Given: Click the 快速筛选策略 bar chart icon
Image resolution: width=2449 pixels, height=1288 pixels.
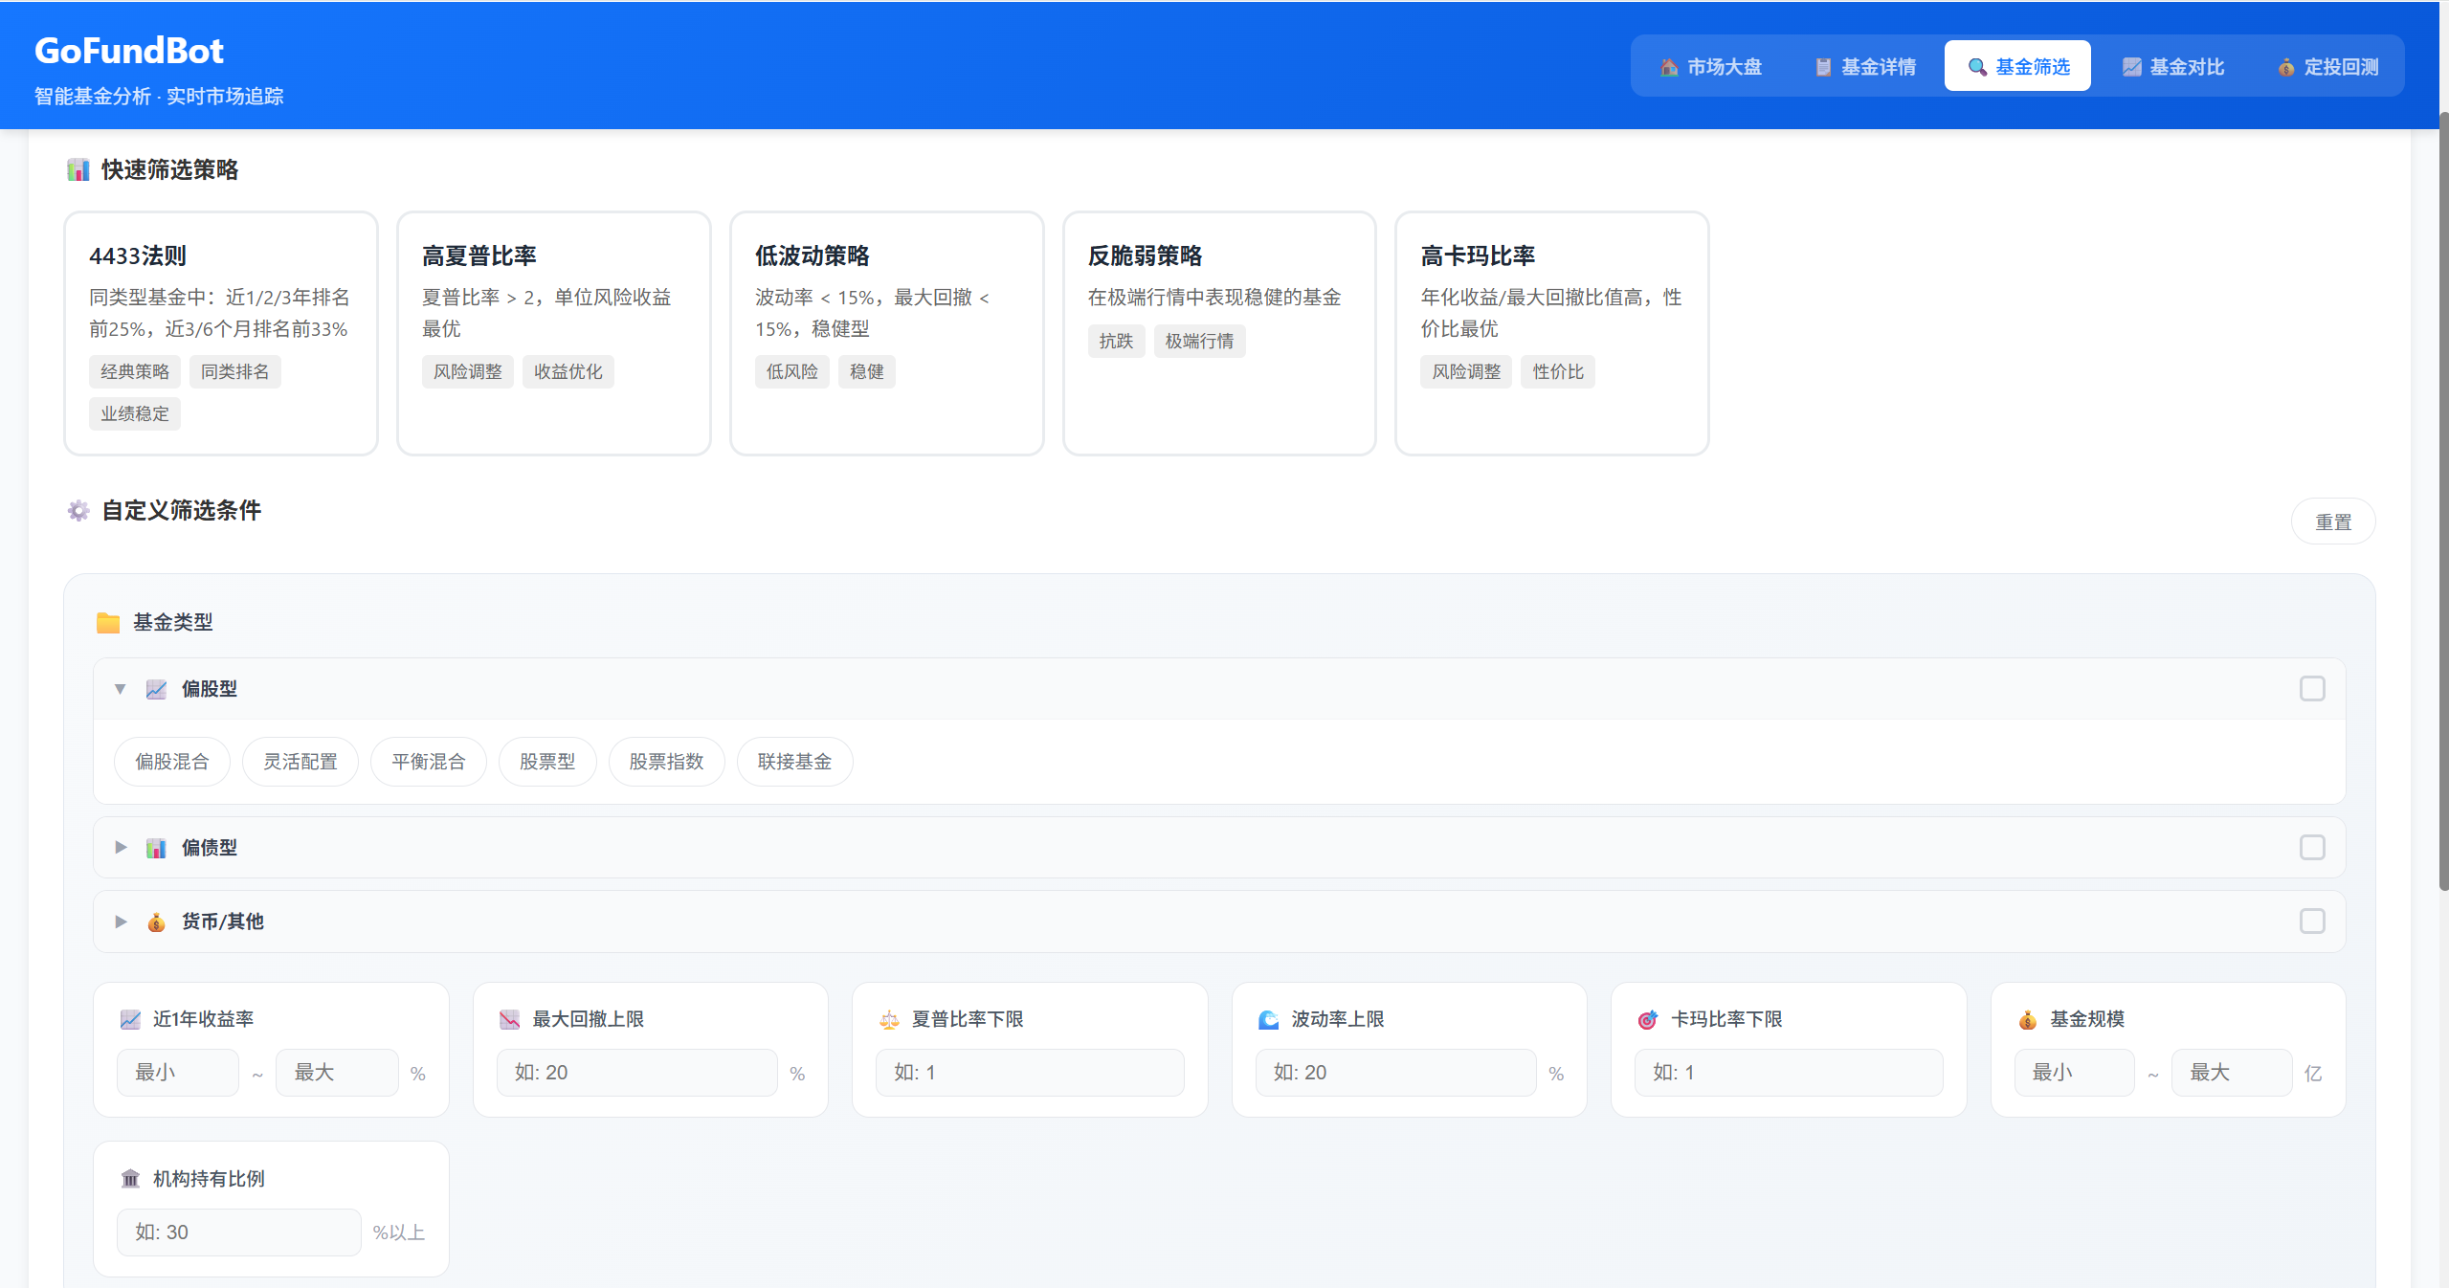Looking at the screenshot, I should tap(78, 170).
